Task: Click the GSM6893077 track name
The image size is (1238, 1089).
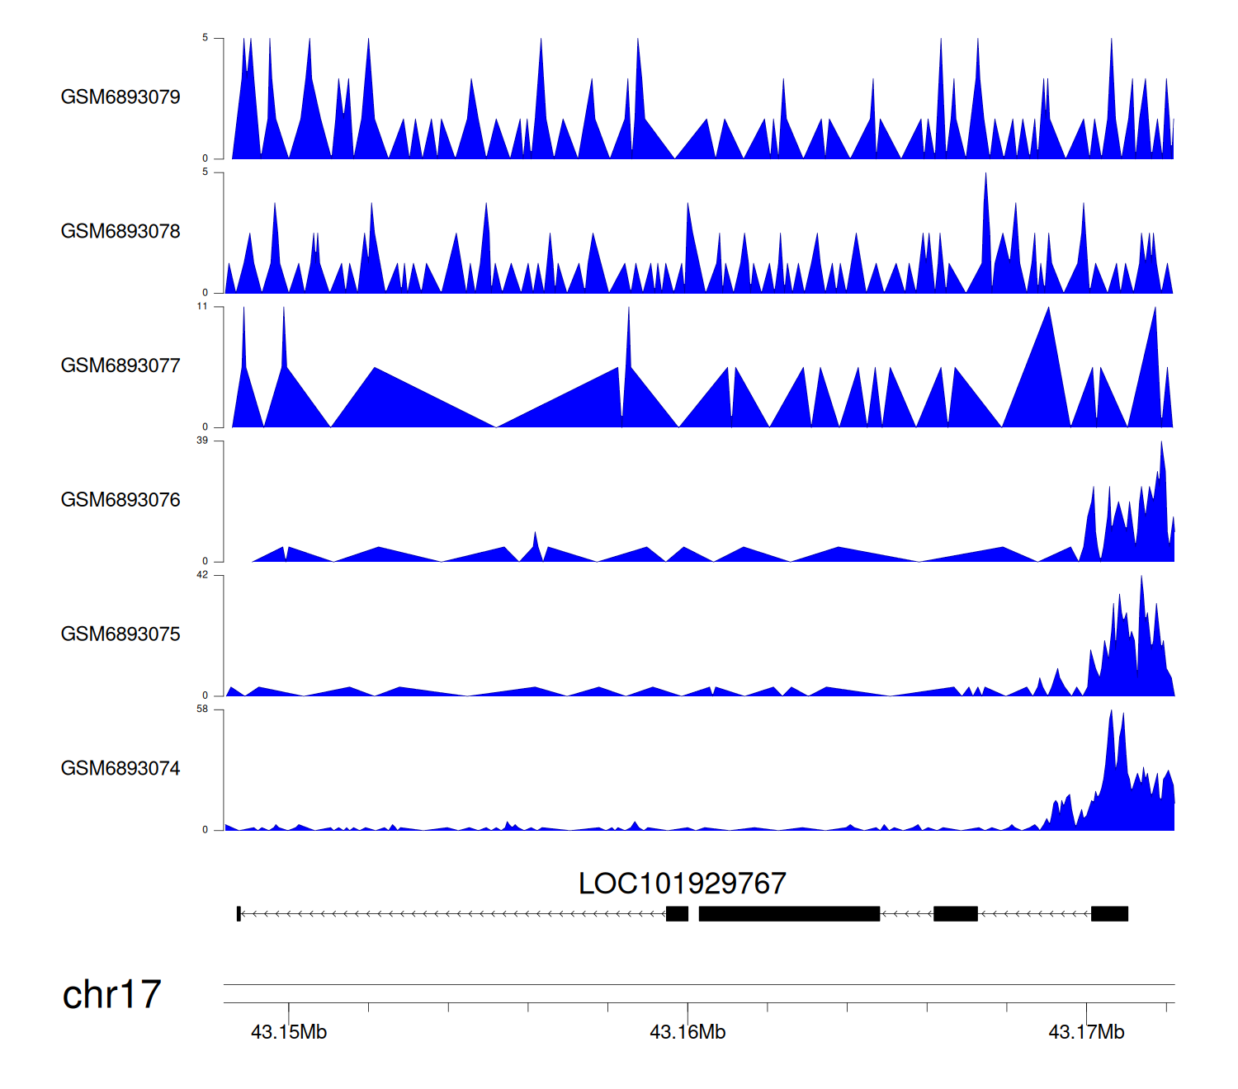Action: [120, 366]
